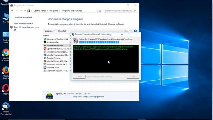
Task: Click the Uninstall toolbar button
Action: tap(62, 31)
